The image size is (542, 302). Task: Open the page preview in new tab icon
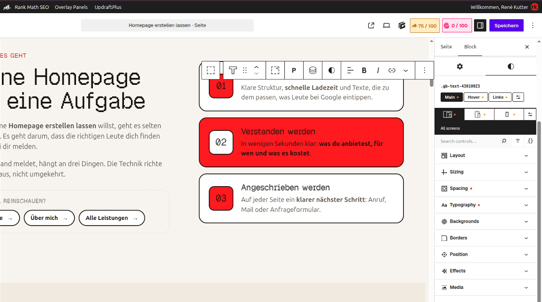[x=371, y=25]
